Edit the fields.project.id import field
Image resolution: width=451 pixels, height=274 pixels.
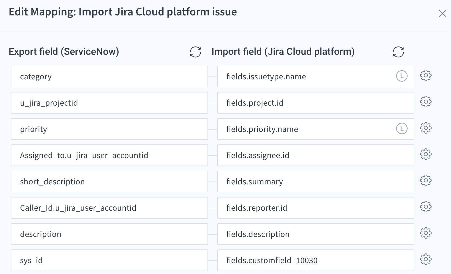(x=316, y=103)
